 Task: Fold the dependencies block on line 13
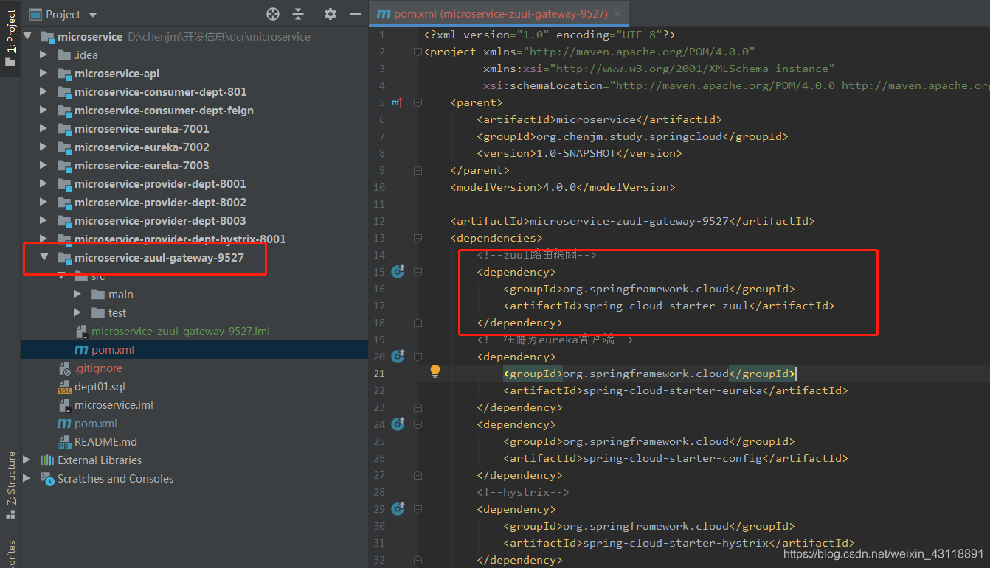(418, 238)
